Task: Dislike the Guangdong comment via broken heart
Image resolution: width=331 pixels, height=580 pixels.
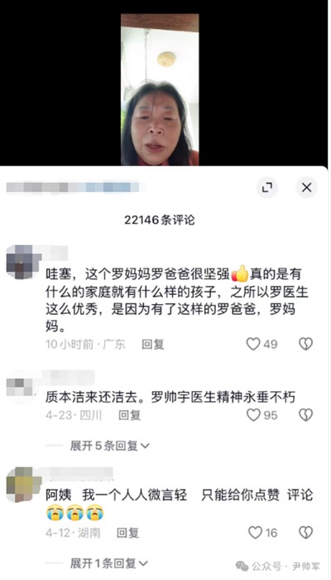Action: click(306, 344)
